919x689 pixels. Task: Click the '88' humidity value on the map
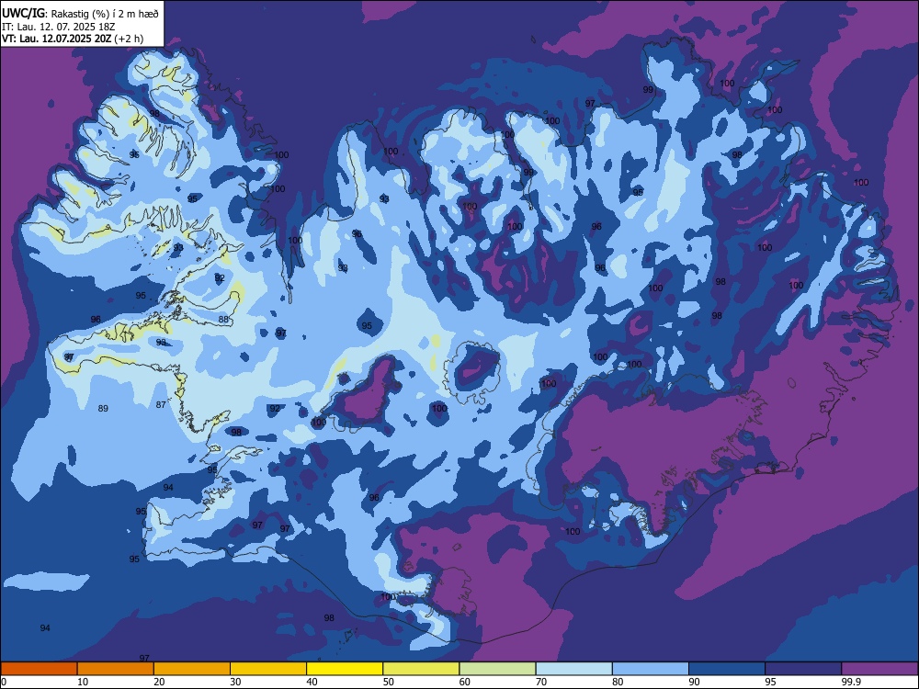click(x=224, y=320)
